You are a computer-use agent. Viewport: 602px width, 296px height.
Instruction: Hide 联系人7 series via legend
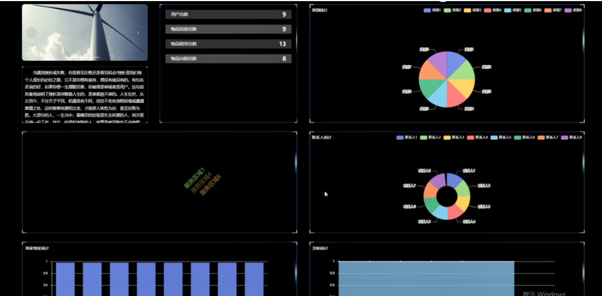point(548,137)
